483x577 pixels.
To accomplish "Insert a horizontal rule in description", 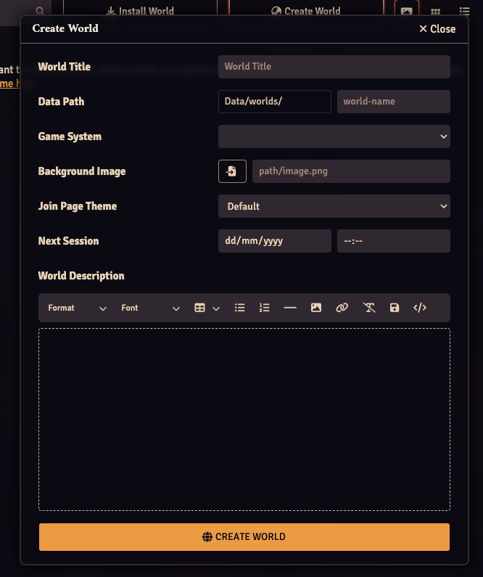I will pyautogui.click(x=290, y=308).
